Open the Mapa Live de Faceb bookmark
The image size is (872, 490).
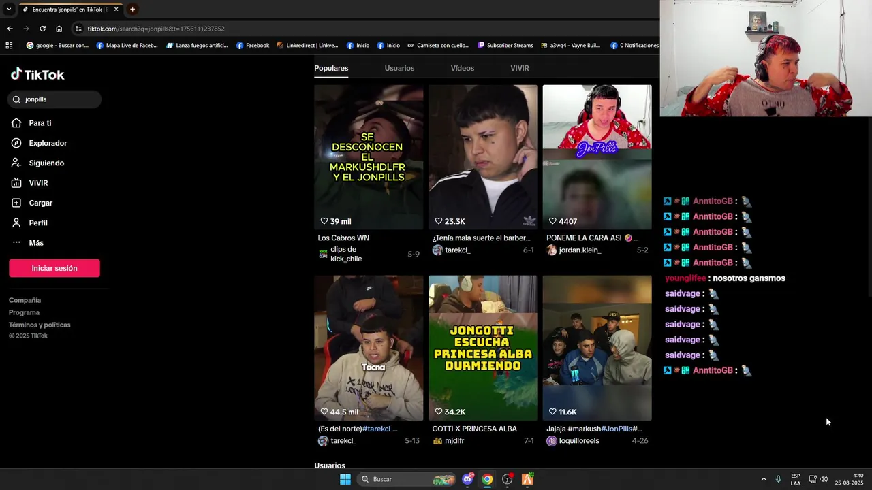(x=127, y=46)
